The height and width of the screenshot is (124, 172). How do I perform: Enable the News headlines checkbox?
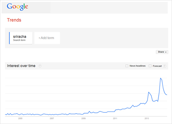click(x=127, y=66)
